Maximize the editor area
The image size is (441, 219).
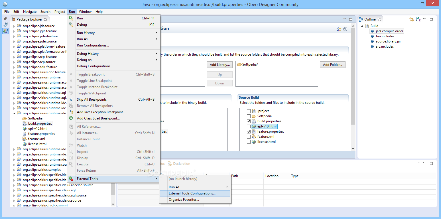point(351,19)
